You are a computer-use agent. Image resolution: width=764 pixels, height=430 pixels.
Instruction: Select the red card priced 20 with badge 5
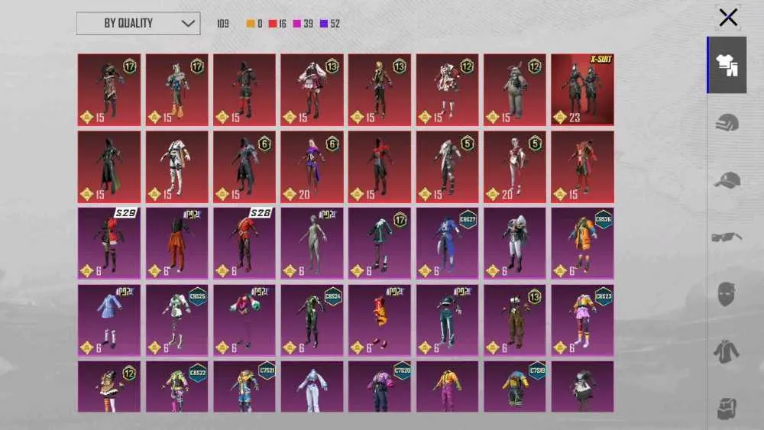click(514, 167)
